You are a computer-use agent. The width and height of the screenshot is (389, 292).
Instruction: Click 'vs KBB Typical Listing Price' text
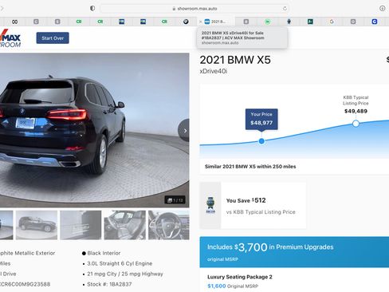pos(261,212)
